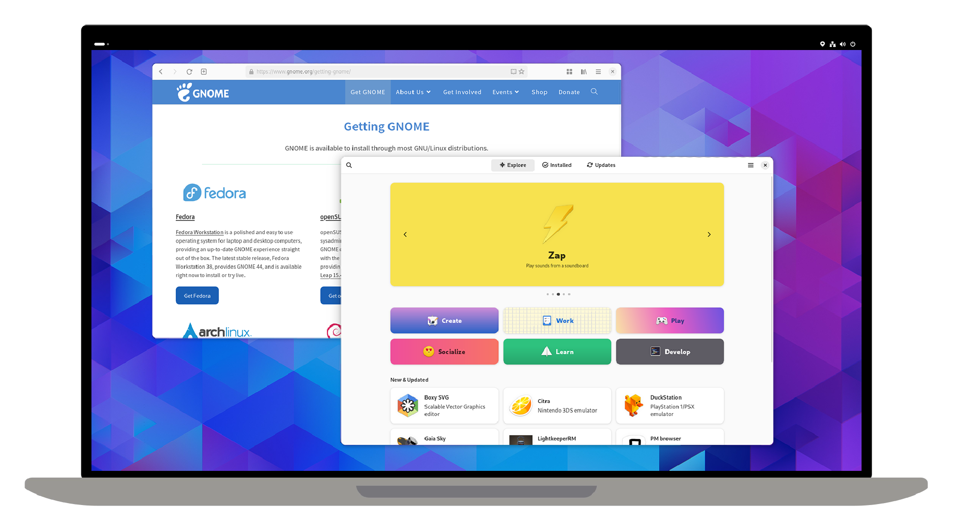The width and height of the screenshot is (953, 531).
Task: Click the Play category button
Action: coord(670,320)
